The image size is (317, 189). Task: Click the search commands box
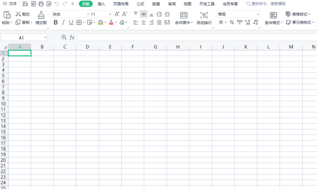(x=266, y=4)
